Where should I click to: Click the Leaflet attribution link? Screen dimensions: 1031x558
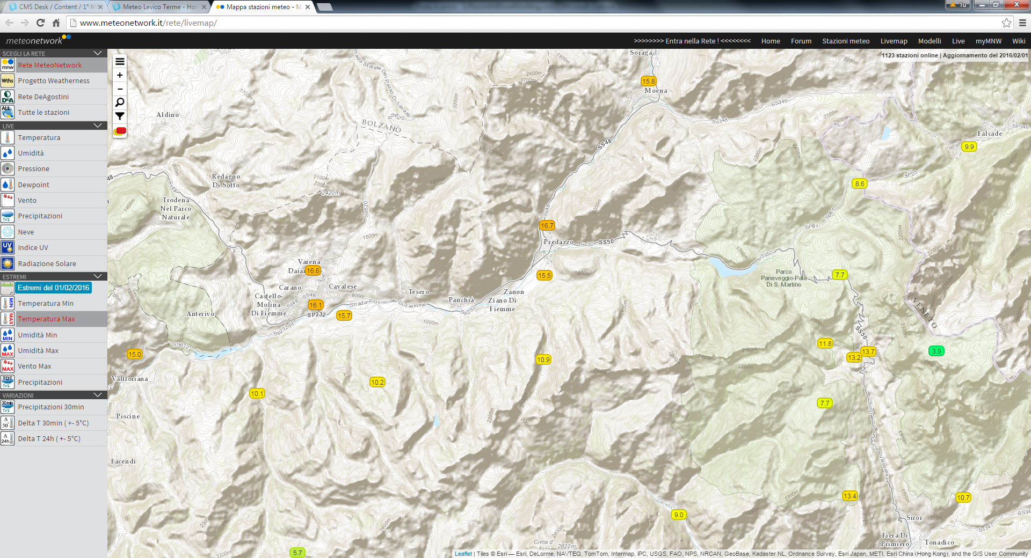point(463,554)
